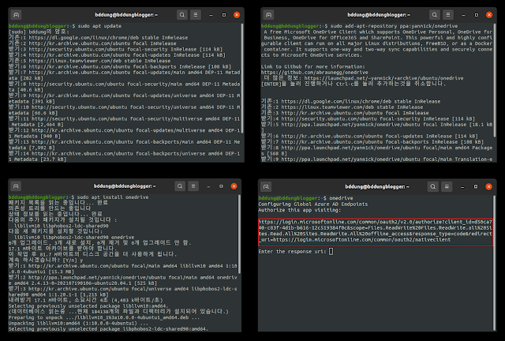505x341 pixels.
Task: Close the 'sudo apt update' terminal window
Action: click(237, 15)
